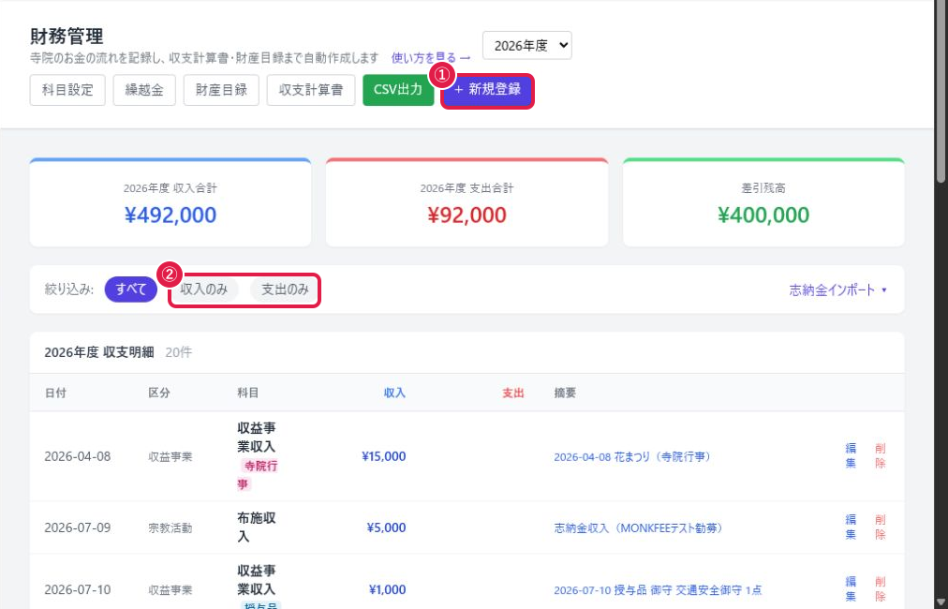The width and height of the screenshot is (948, 609).
Task: Click the 2026-04-08 花まつり（寺院行事） summary link
Action: point(631,456)
